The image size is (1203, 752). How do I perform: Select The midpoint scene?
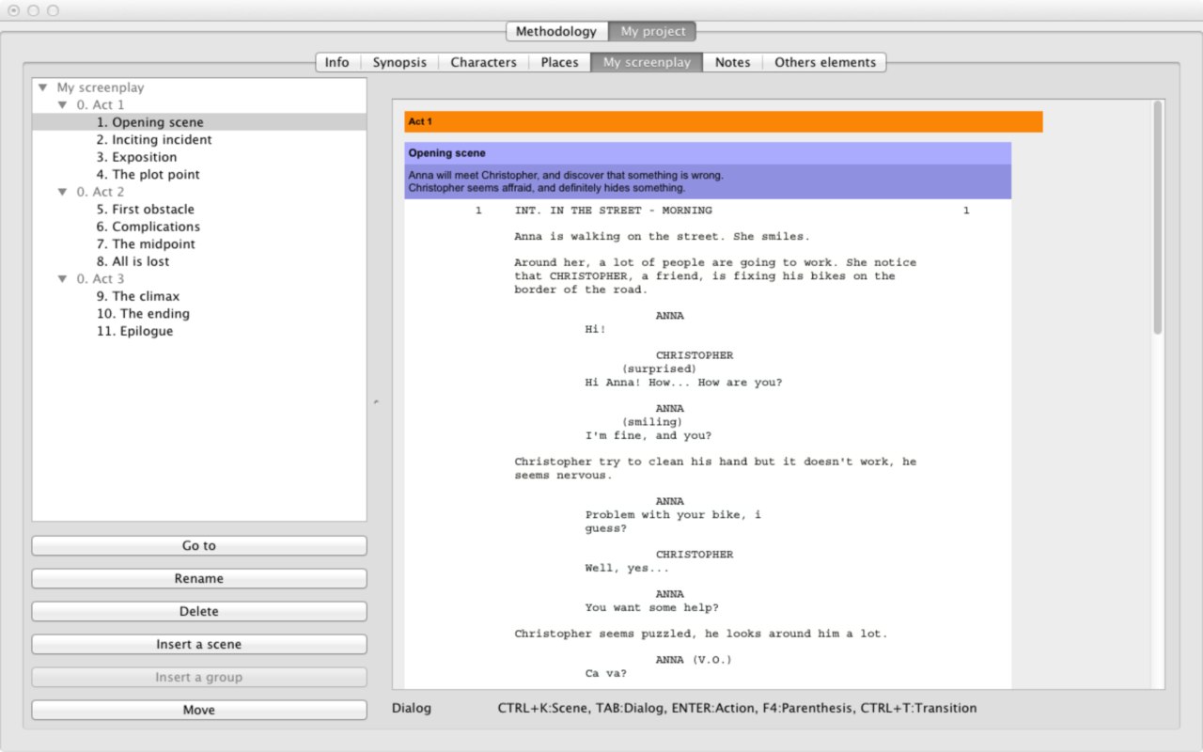(146, 243)
